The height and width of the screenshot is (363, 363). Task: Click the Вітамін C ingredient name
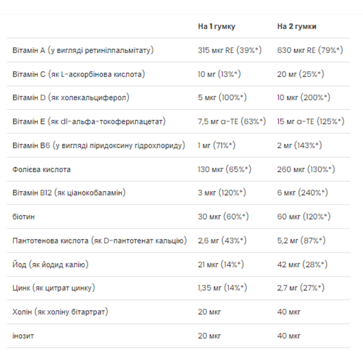[79, 74]
